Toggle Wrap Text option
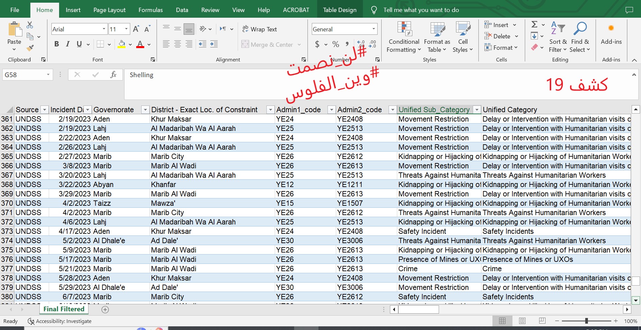The image size is (641, 330). pos(259,29)
